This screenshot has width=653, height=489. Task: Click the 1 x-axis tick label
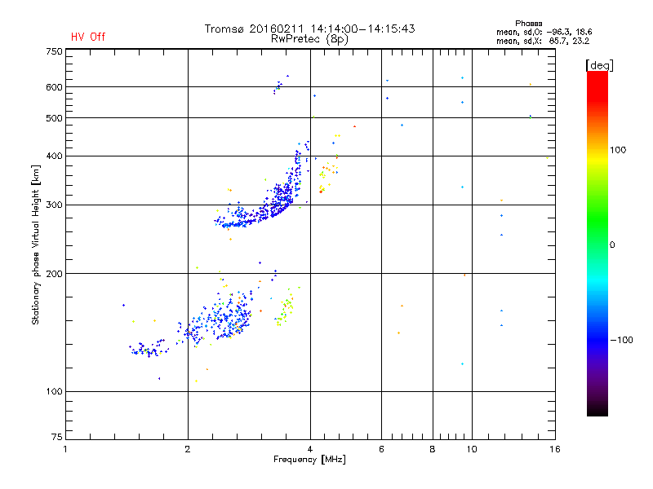65,449
